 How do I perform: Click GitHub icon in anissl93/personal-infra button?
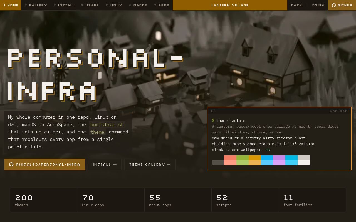pyautogui.click(x=11, y=165)
